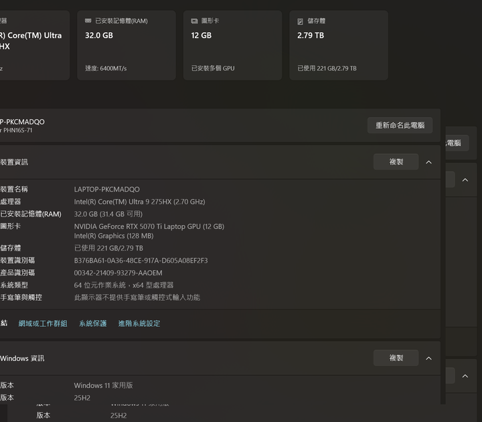Open the 32.0 GB installed RAM card
Image resolution: width=482 pixels, height=422 pixels.
[127, 46]
